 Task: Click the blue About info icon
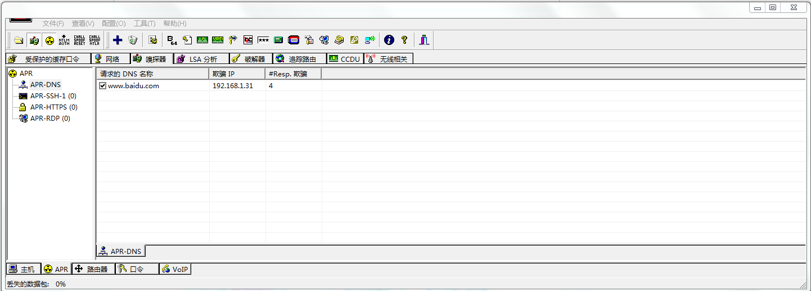[x=389, y=40]
